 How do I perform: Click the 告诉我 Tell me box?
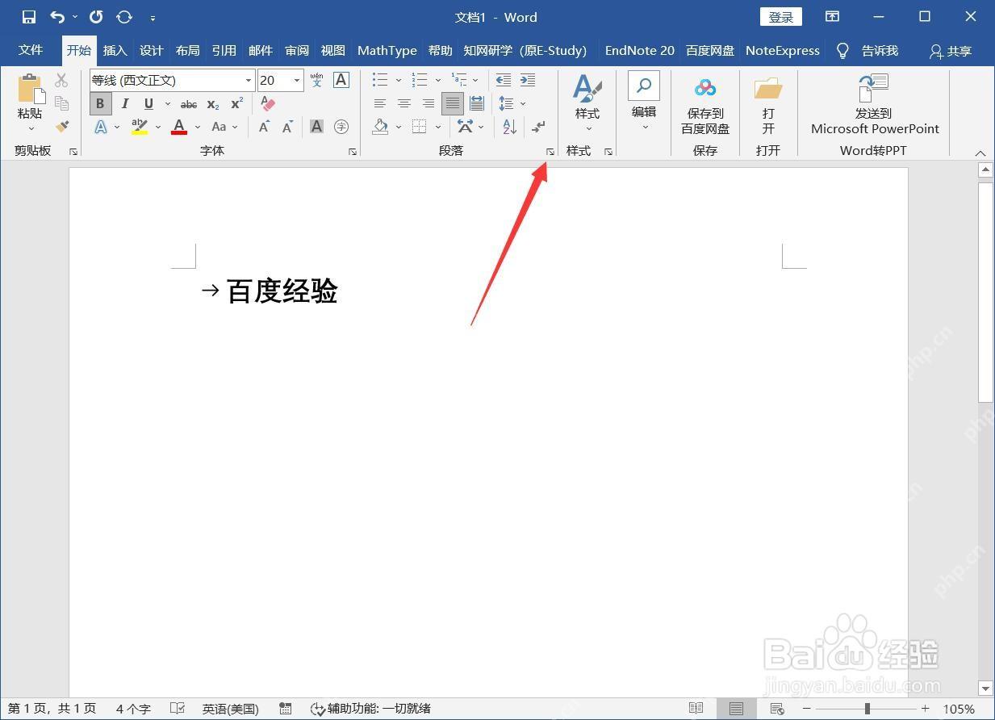point(867,51)
